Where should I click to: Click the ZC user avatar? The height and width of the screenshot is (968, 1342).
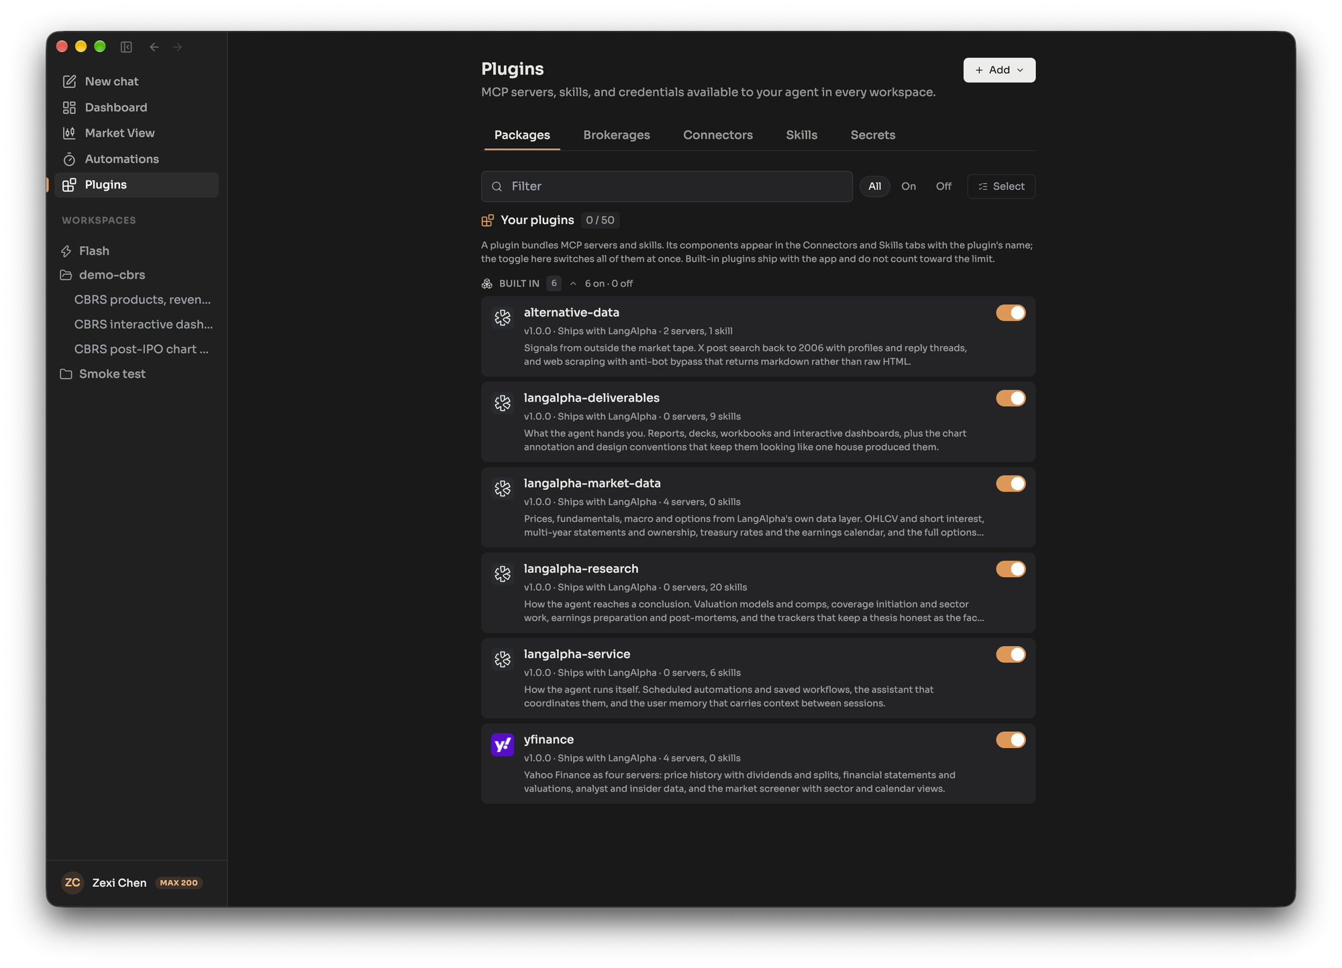[72, 883]
